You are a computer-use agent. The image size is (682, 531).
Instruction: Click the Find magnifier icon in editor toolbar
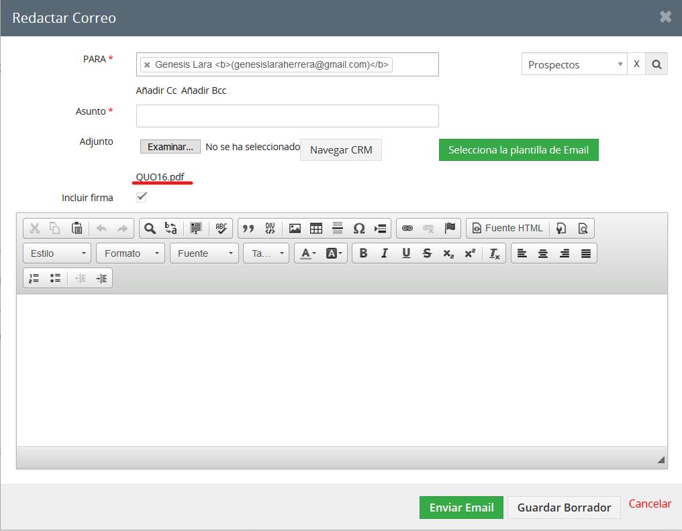pos(150,229)
